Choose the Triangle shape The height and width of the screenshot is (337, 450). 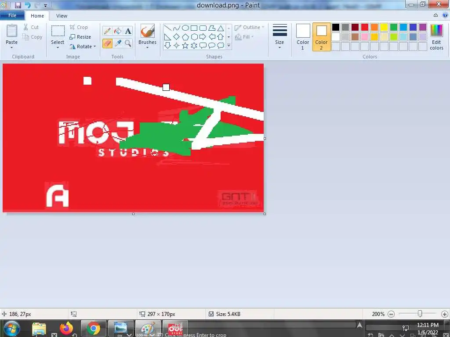coord(221,28)
